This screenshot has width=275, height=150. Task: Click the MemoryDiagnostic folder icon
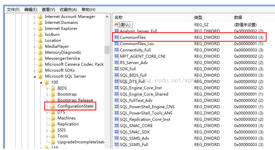click(40, 52)
